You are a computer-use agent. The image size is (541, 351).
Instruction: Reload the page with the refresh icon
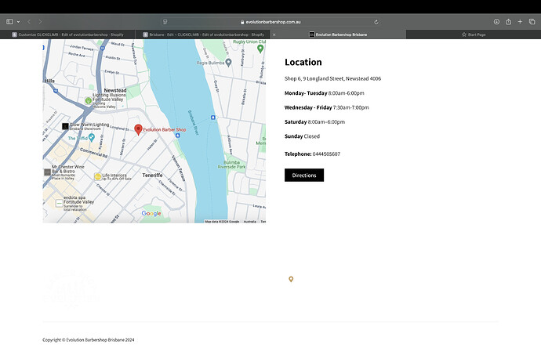click(376, 22)
